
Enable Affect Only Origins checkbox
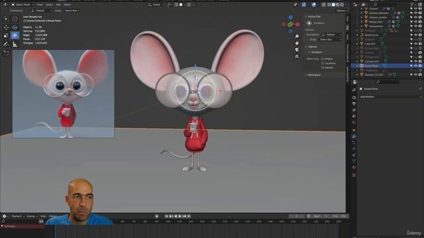point(323,59)
